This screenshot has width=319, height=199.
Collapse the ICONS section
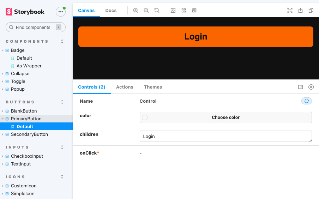click(62, 177)
